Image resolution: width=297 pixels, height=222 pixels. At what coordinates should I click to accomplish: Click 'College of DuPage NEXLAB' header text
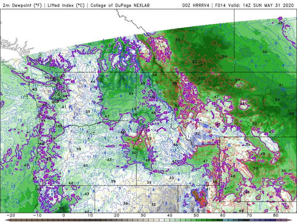(120, 5)
